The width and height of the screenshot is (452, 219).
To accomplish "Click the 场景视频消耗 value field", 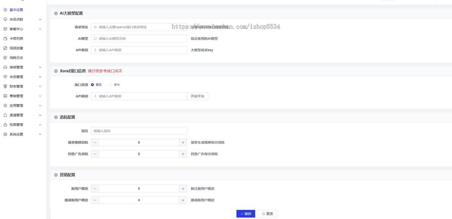I will tap(139, 142).
